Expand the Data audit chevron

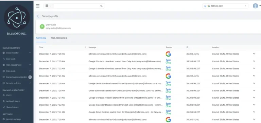click(30, 71)
